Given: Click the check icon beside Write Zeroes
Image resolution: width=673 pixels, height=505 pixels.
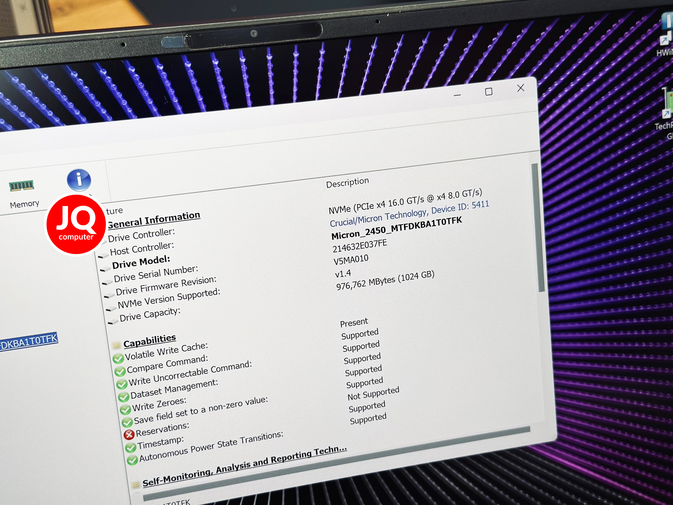Looking at the screenshot, I should 125,410.
